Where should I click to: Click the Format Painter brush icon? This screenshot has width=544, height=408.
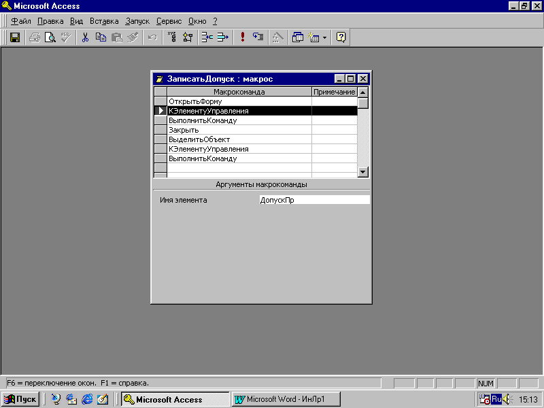(133, 37)
